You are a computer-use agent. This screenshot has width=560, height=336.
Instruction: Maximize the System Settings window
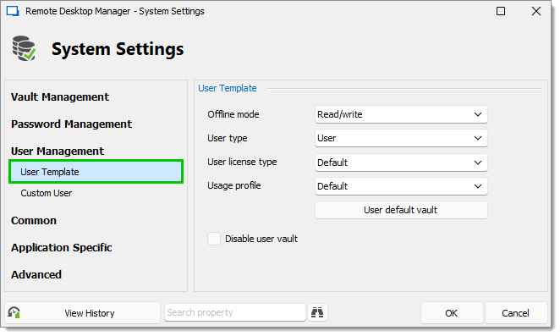[x=501, y=11]
